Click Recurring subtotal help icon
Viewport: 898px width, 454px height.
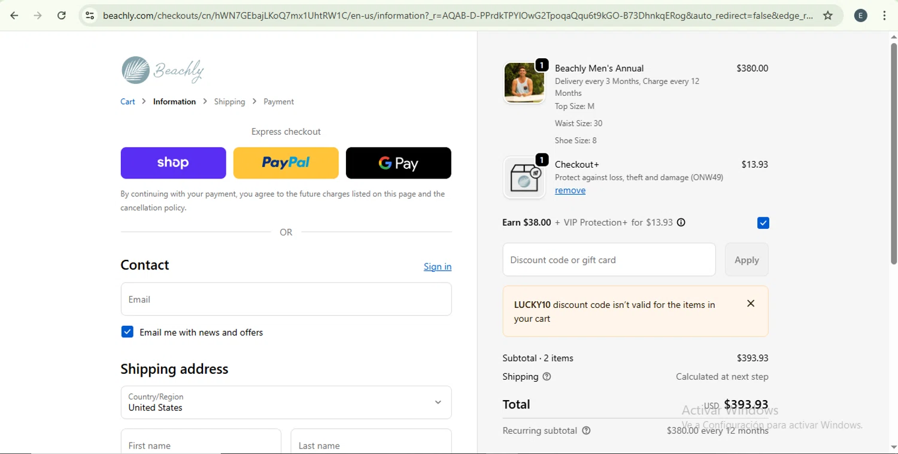pos(586,431)
